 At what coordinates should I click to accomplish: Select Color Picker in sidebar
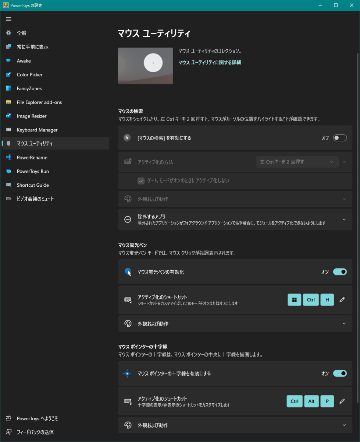pos(56,75)
